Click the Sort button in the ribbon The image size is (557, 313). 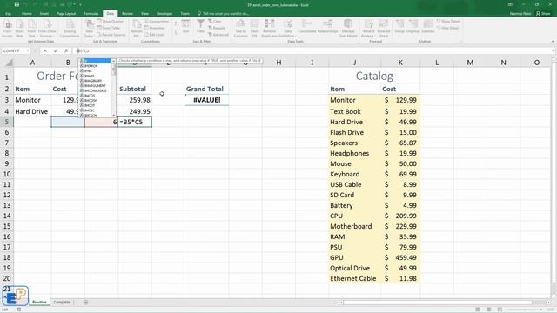point(185,27)
